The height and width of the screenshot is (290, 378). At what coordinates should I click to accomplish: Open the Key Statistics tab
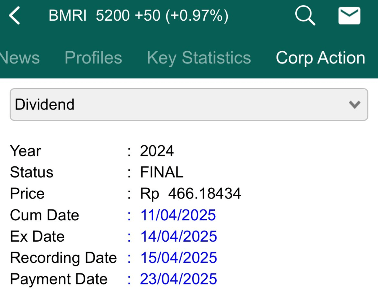[x=199, y=58]
